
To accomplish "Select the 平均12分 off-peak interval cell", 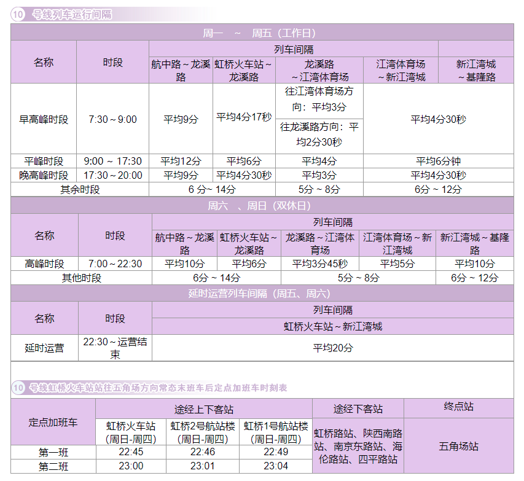I will coord(181,161).
